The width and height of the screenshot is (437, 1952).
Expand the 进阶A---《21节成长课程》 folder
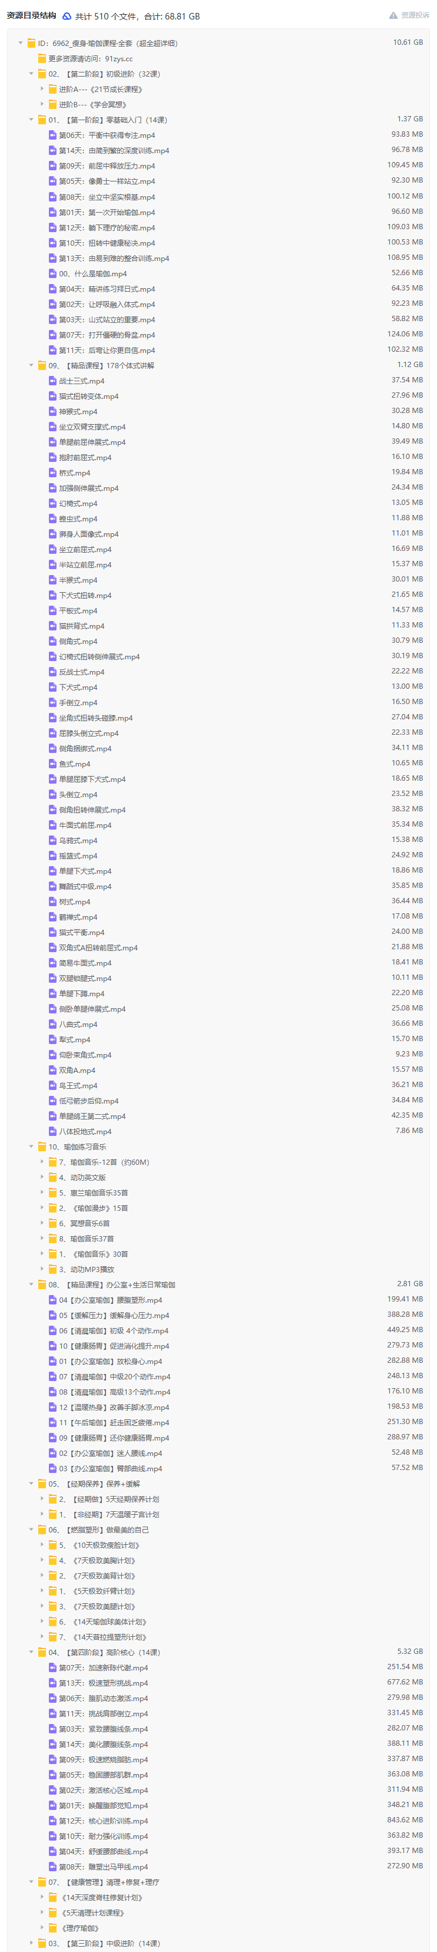pyautogui.click(x=42, y=90)
